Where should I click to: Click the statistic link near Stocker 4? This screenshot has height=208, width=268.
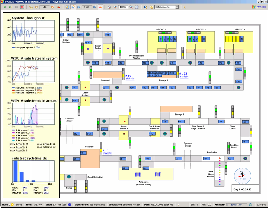pos(108,153)
